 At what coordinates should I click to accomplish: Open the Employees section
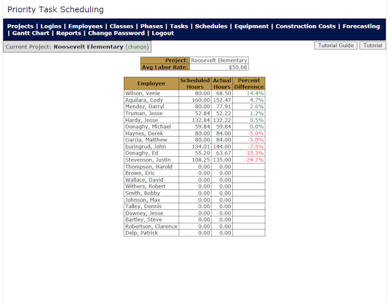coord(85,26)
